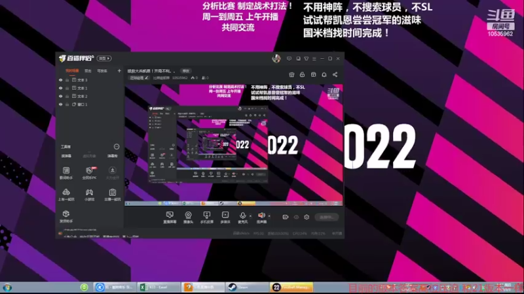
Task: Switch to the third scene tab
Action: tap(102, 71)
